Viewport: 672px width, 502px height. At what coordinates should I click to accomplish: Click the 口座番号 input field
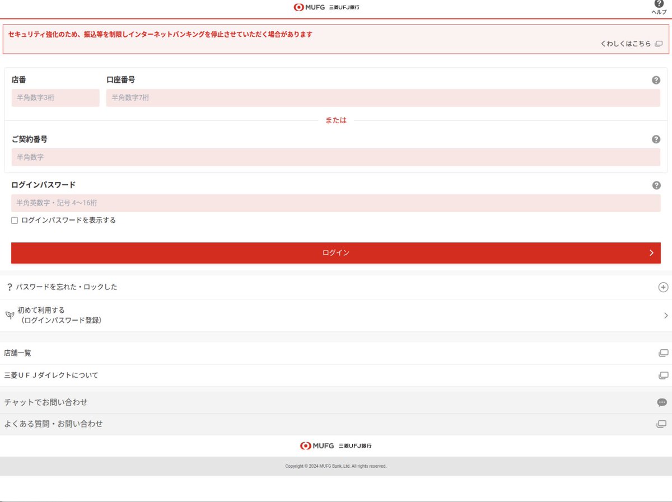tap(384, 98)
